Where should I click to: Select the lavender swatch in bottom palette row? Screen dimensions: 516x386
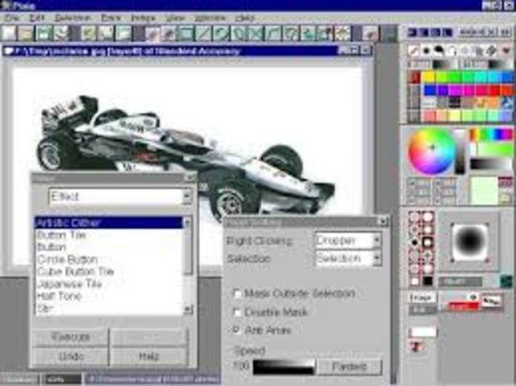(506, 115)
